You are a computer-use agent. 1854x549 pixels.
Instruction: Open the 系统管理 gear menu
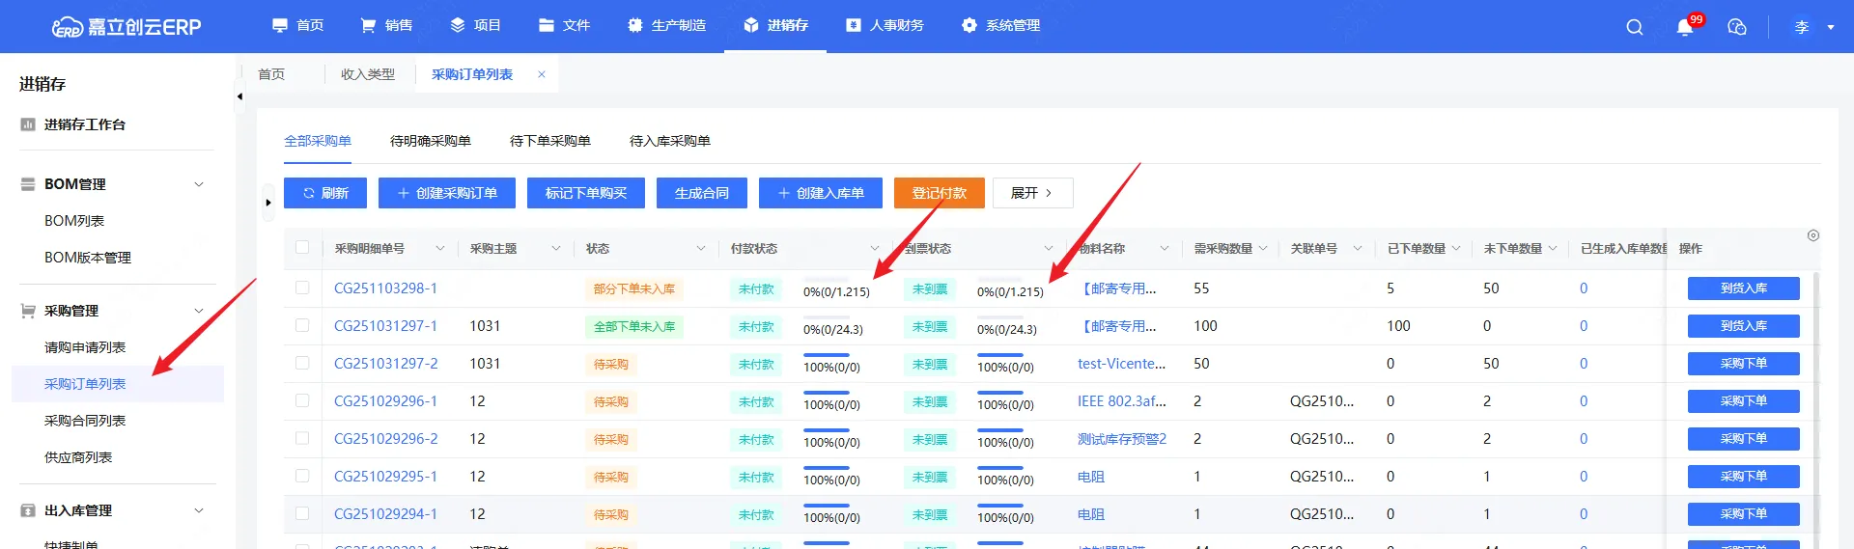point(1000,25)
